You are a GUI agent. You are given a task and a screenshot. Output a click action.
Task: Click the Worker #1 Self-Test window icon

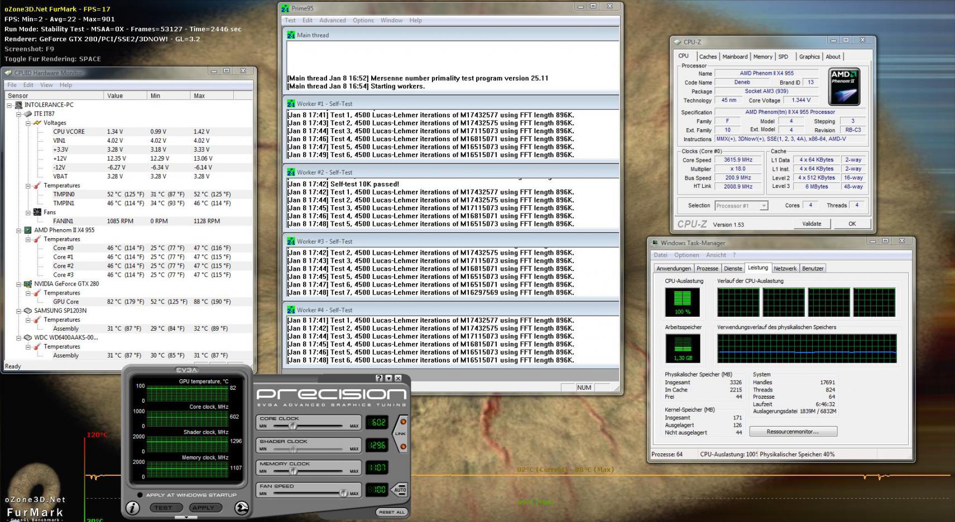click(x=291, y=104)
